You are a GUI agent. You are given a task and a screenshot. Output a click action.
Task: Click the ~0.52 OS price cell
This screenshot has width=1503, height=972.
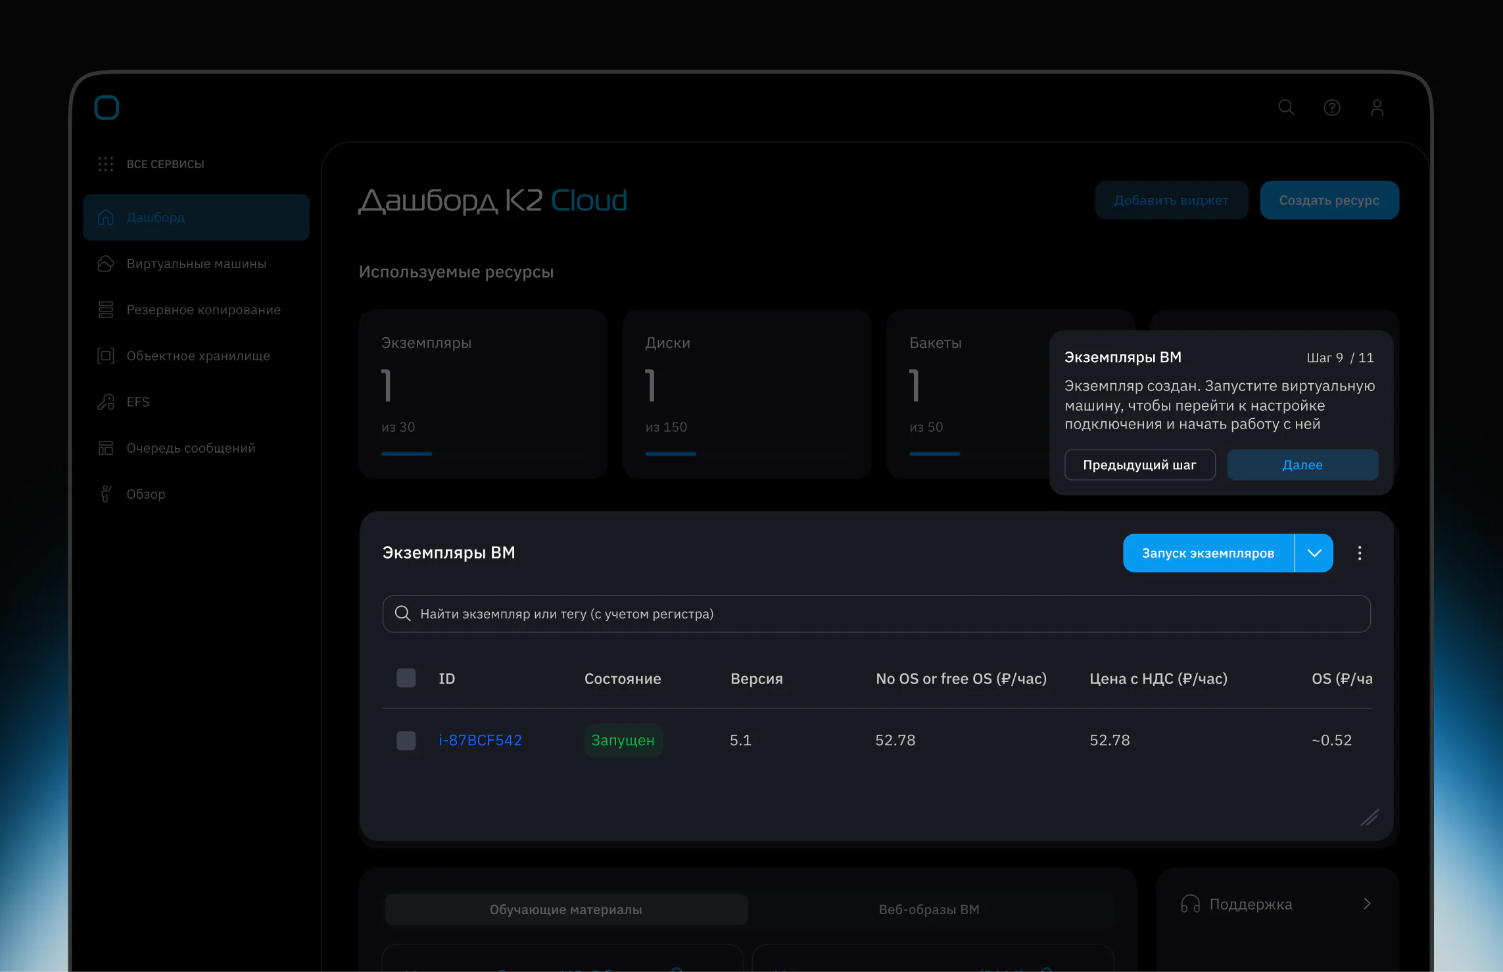(1331, 740)
